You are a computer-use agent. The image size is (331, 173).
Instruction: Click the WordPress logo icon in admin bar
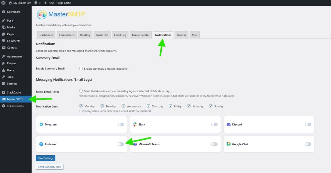[x=3, y=3]
